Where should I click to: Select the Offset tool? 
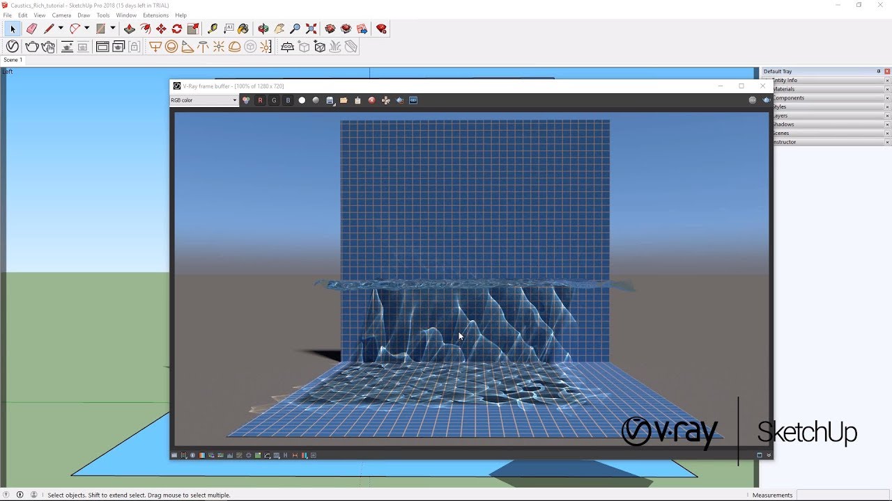click(x=145, y=29)
